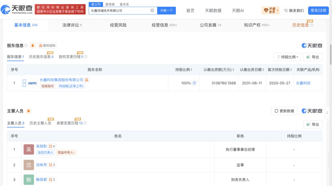The image size is (332, 186).
Task: Open 沈咏芳's related companies icon 3
Action: pos(52,165)
